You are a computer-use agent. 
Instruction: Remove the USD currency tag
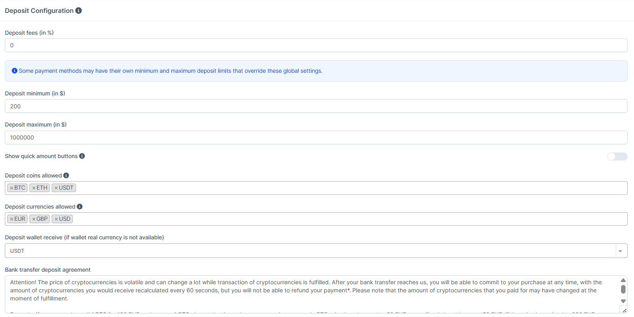click(56, 219)
